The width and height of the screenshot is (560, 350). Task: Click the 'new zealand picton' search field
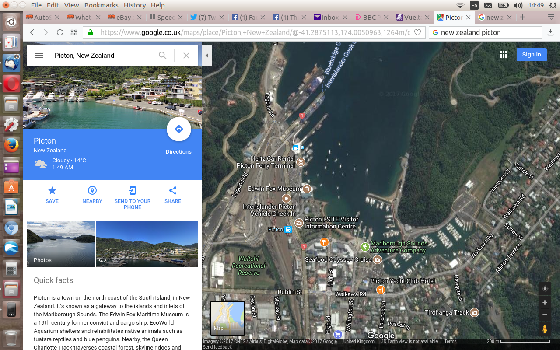(x=486, y=32)
